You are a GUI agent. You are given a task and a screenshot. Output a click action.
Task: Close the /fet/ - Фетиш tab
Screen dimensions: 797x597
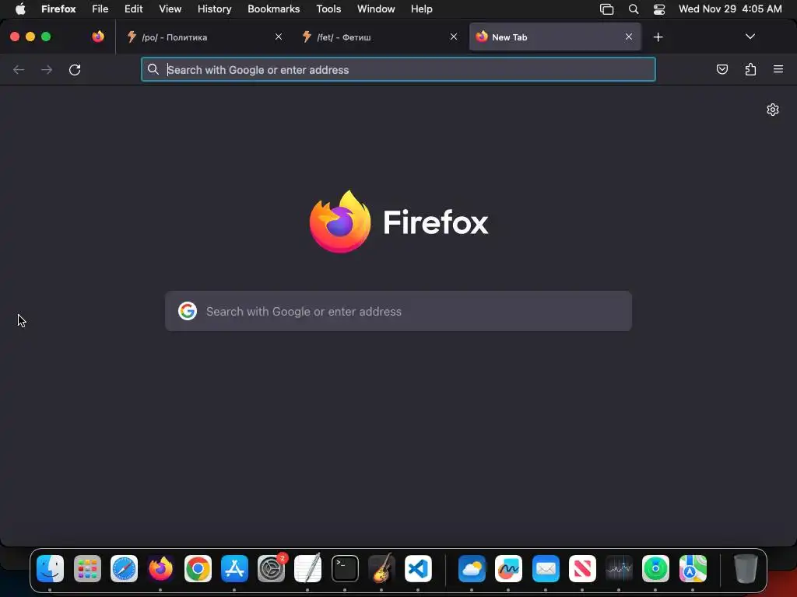[x=454, y=37]
